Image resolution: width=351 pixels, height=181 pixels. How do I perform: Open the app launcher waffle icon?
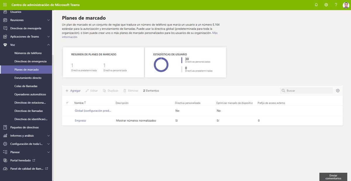(5, 5)
